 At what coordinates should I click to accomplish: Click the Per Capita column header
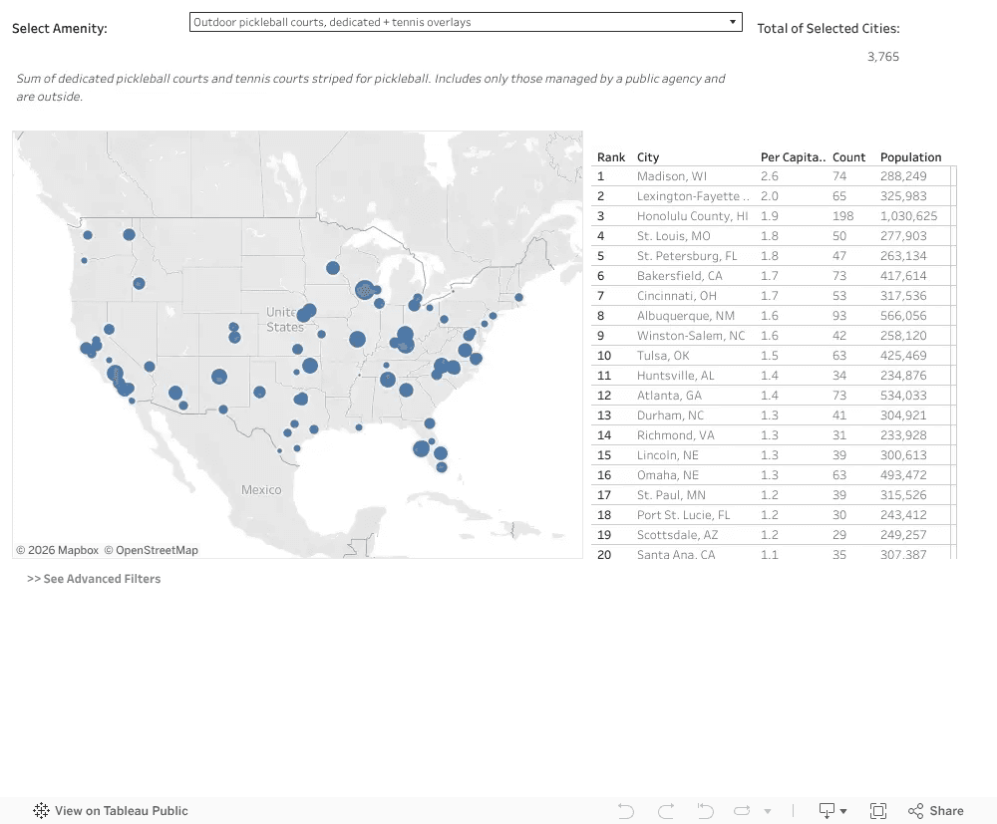pos(793,156)
